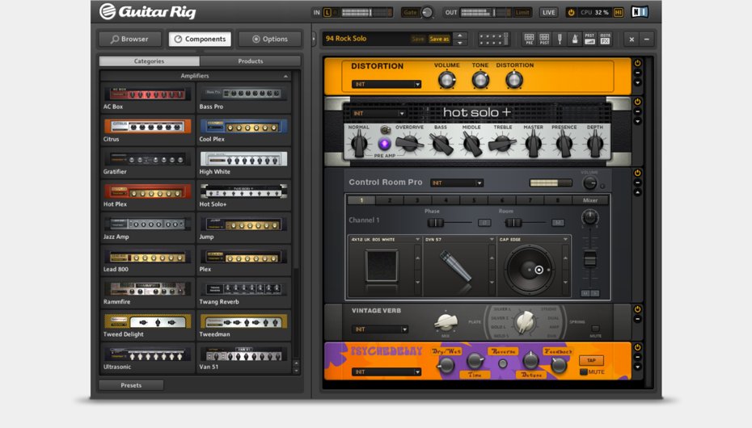Toggle the noise Gate button

411,12
